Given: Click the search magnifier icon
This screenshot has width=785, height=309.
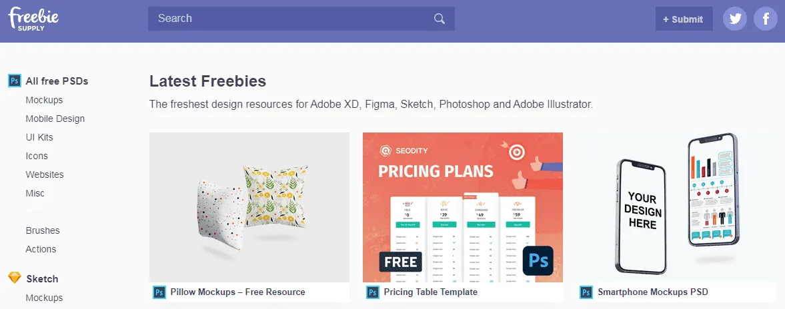Looking at the screenshot, I should pos(439,19).
